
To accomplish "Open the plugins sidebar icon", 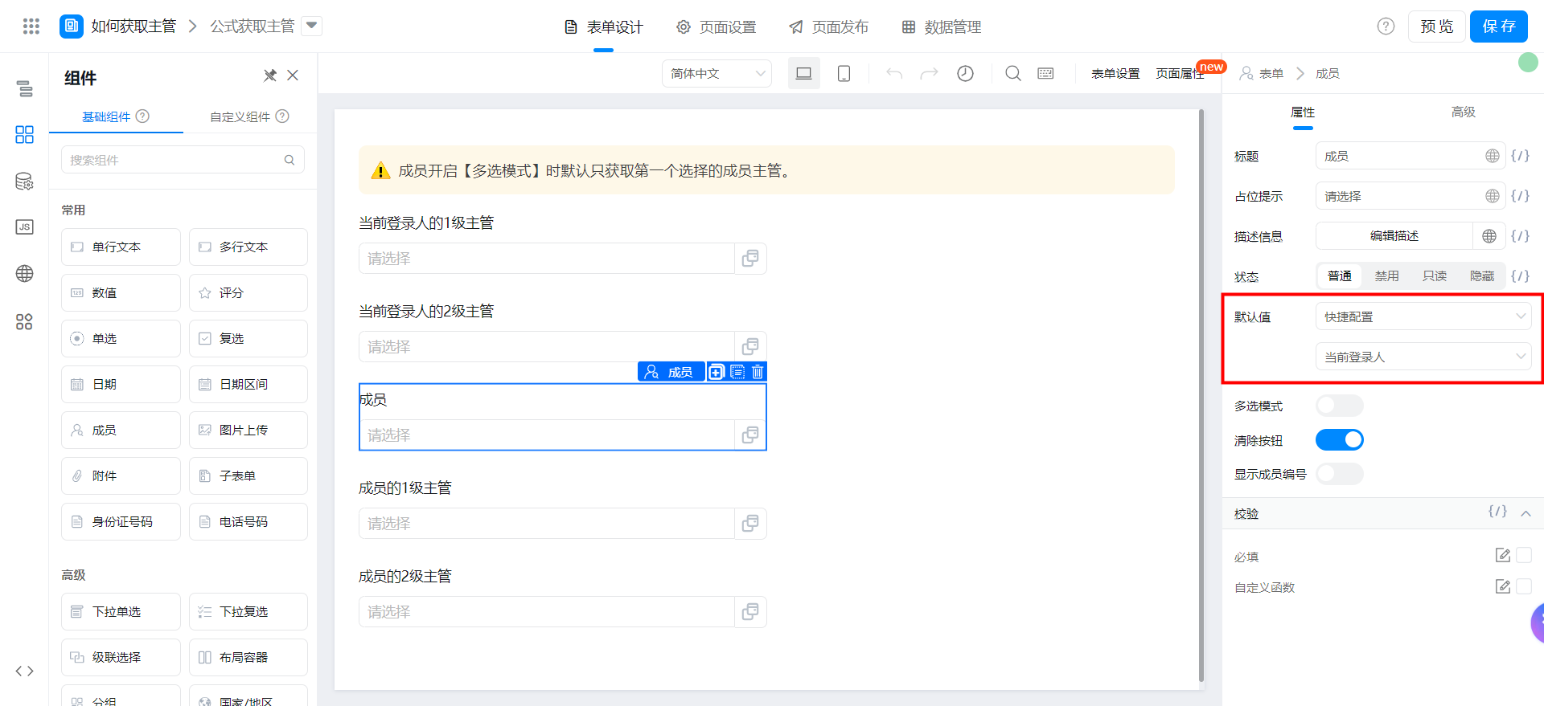I will pyautogui.click(x=25, y=322).
